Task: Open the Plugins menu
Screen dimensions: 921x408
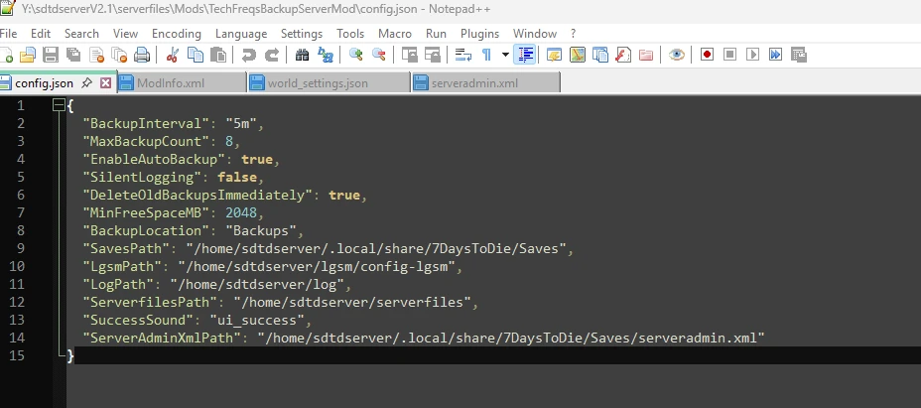Action: [x=480, y=34]
